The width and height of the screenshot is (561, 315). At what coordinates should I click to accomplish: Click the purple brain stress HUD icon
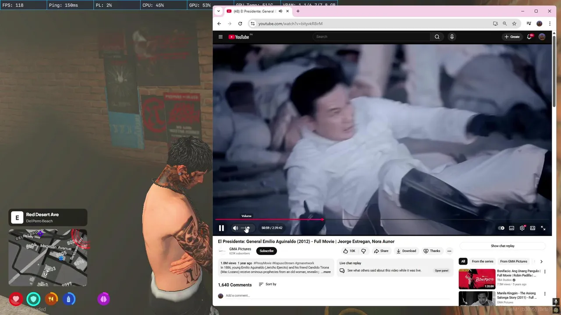pos(104,299)
